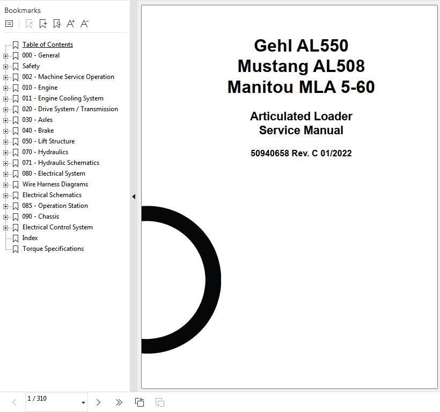Expand the 000 - General bookmark

coord(5,56)
